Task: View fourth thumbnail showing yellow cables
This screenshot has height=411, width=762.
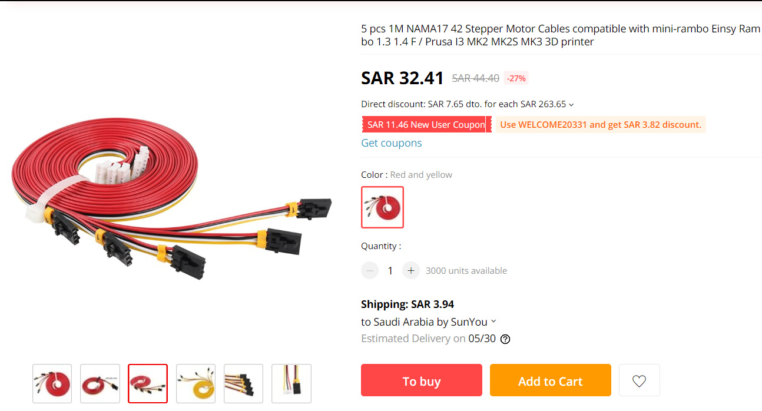Action: [x=196, y=384]
